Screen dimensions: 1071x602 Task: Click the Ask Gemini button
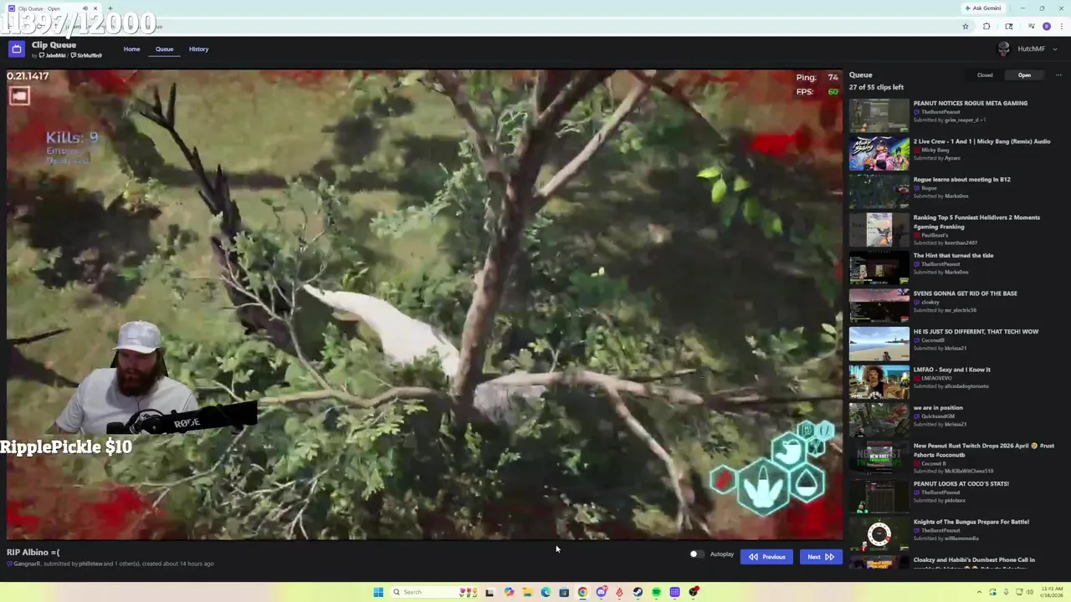pos(983,8)
